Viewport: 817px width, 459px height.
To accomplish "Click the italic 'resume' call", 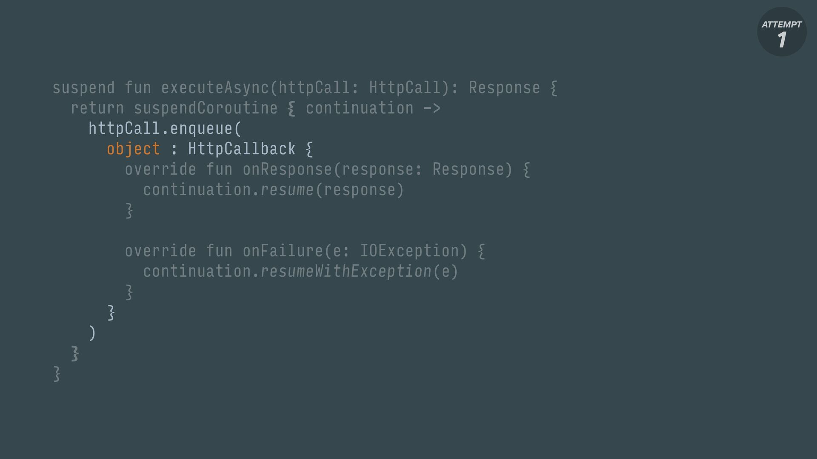I will tap(287, 190).
